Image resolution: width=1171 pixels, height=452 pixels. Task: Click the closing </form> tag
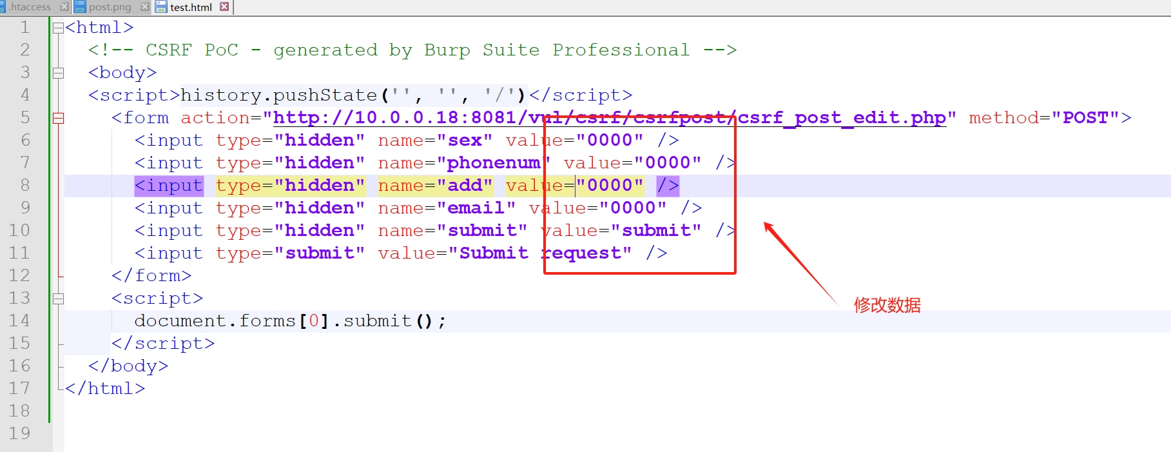[151, 276]
